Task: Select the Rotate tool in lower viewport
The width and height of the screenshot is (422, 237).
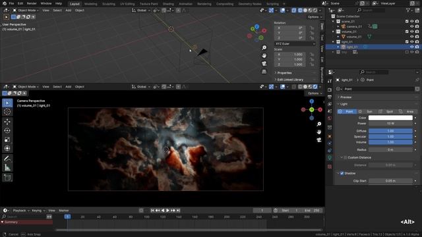Action: click(x=7, y=130)
